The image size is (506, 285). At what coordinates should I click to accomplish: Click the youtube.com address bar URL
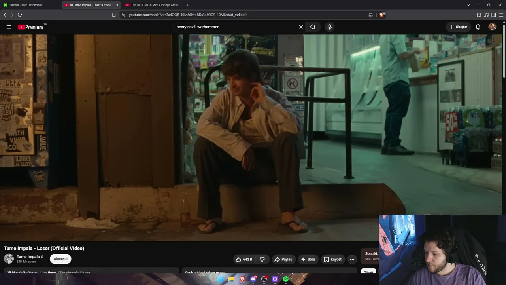(188, 15)
